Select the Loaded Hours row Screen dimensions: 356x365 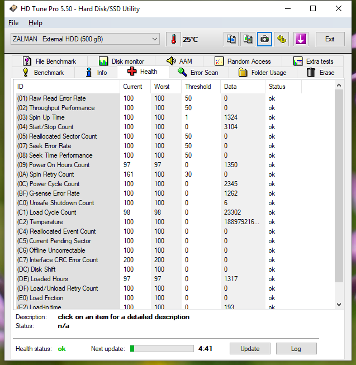[158, 279]
